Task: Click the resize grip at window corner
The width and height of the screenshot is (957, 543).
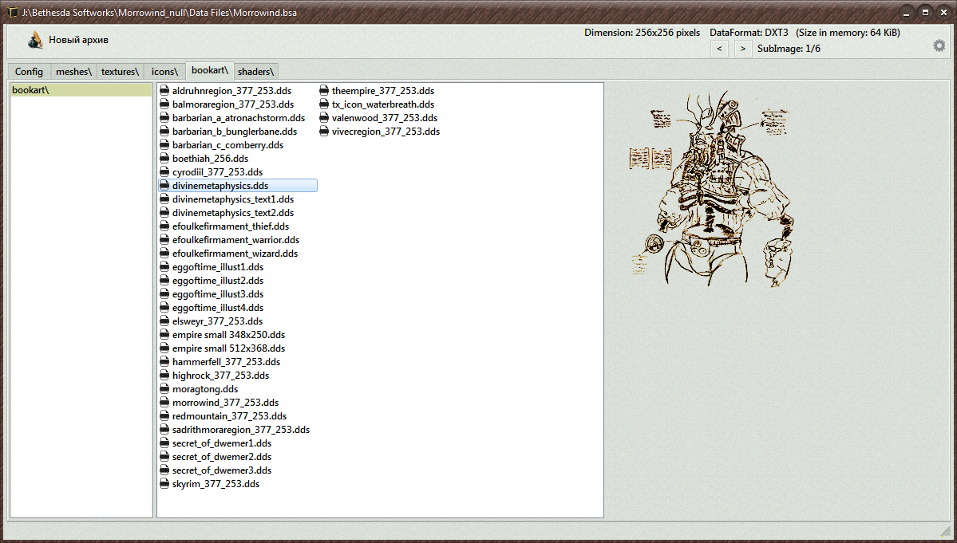Action: pos(945,532)
